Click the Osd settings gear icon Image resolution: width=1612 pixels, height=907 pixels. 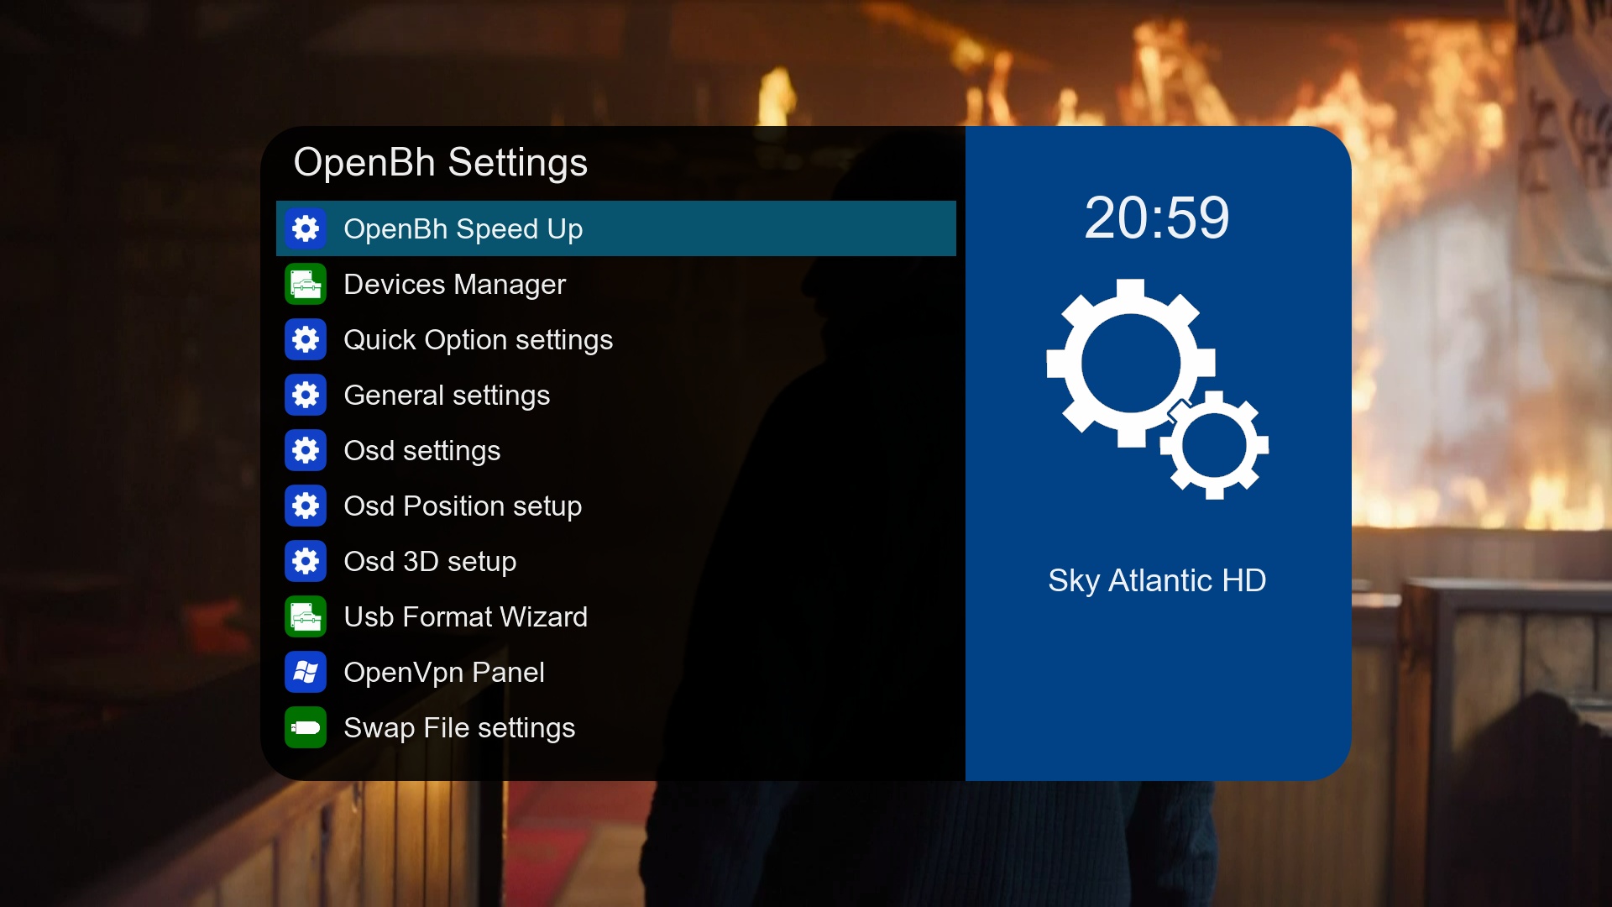[306, 450]
